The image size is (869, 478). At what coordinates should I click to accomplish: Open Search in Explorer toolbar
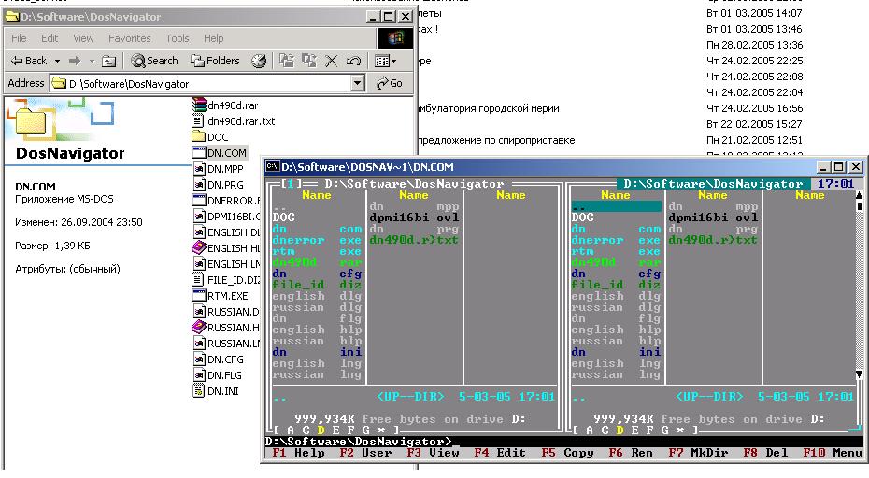[154, 61]
